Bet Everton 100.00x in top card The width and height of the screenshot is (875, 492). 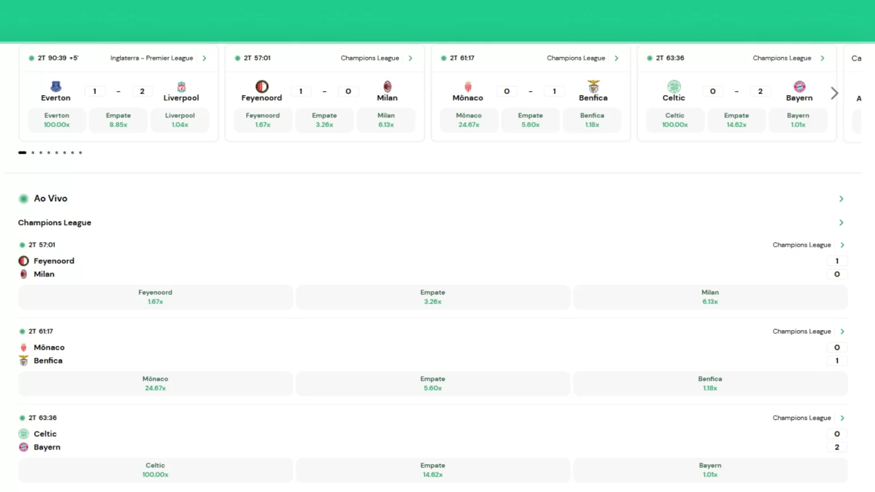coord(57,120)
